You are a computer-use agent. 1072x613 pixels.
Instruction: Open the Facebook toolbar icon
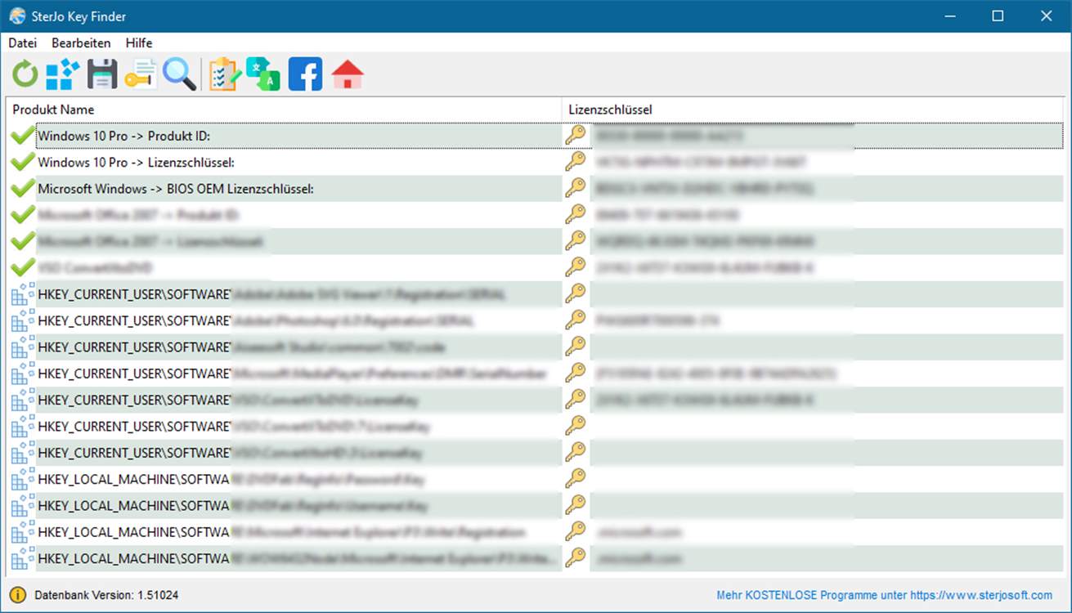(x=305, y=74)
